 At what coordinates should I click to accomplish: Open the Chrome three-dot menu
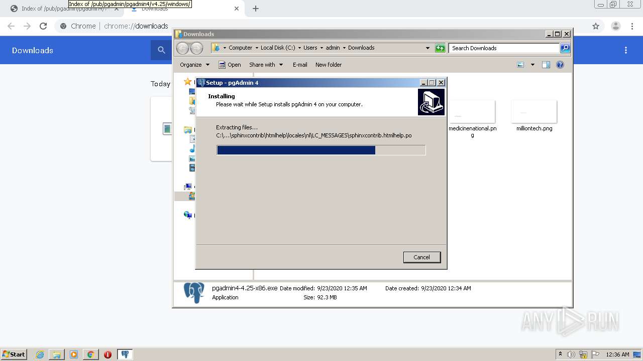point(632,26)
